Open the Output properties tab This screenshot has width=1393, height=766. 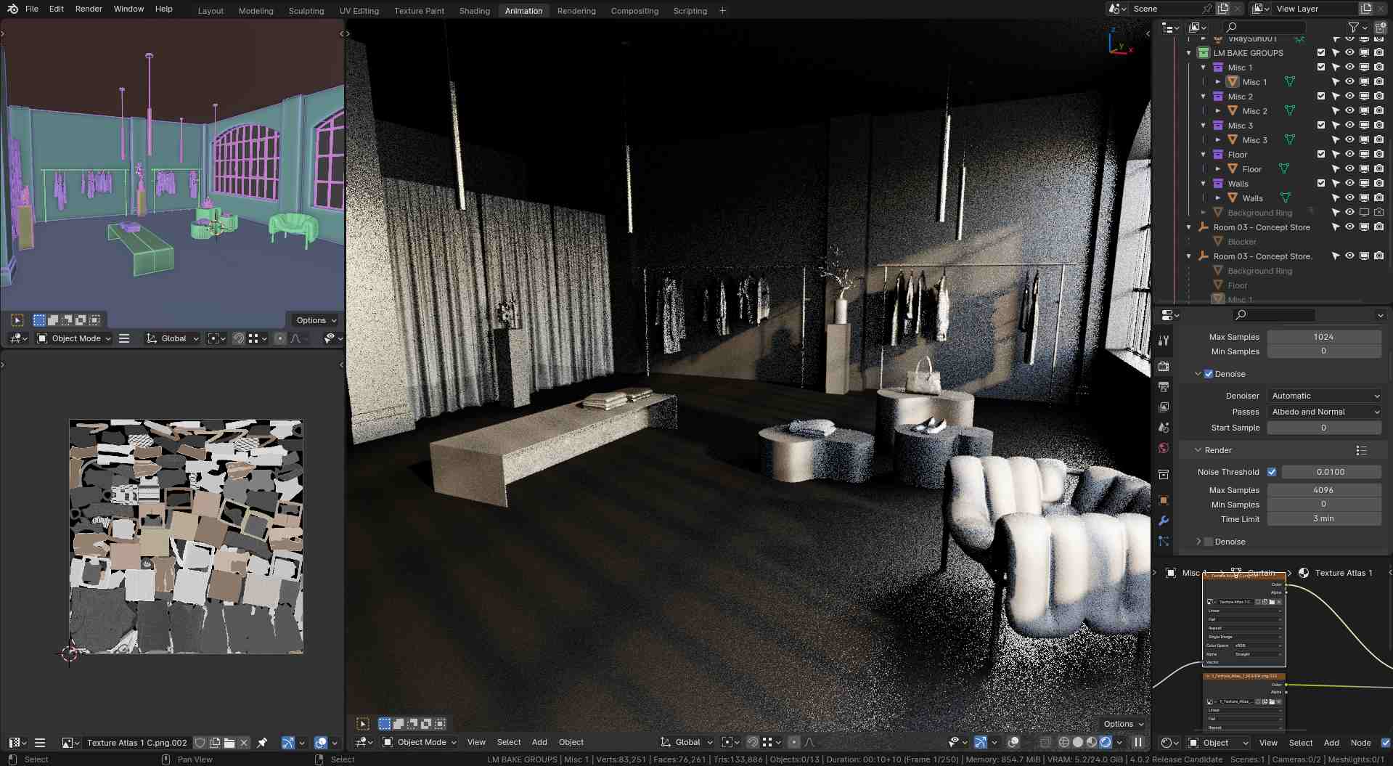[1164, 387]
